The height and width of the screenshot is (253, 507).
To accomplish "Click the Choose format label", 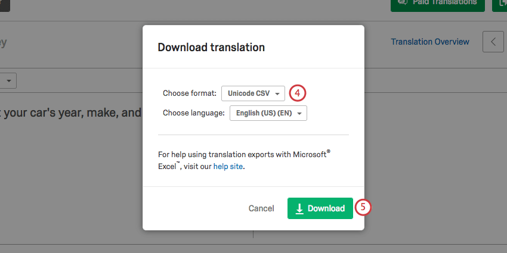I will [x=189, y=93].
